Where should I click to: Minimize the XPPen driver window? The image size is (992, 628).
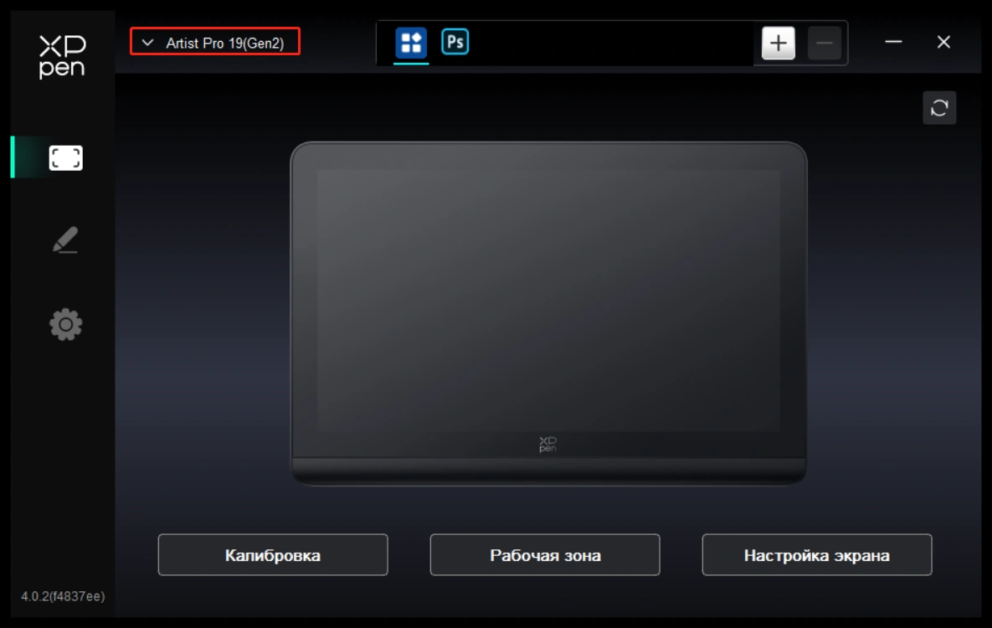click(893, 43)
